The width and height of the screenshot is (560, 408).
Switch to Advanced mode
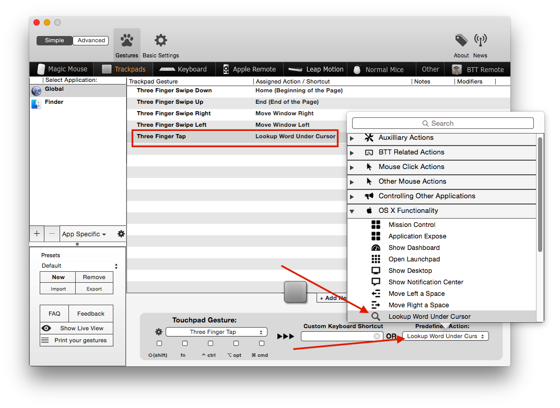click(91, 40)
